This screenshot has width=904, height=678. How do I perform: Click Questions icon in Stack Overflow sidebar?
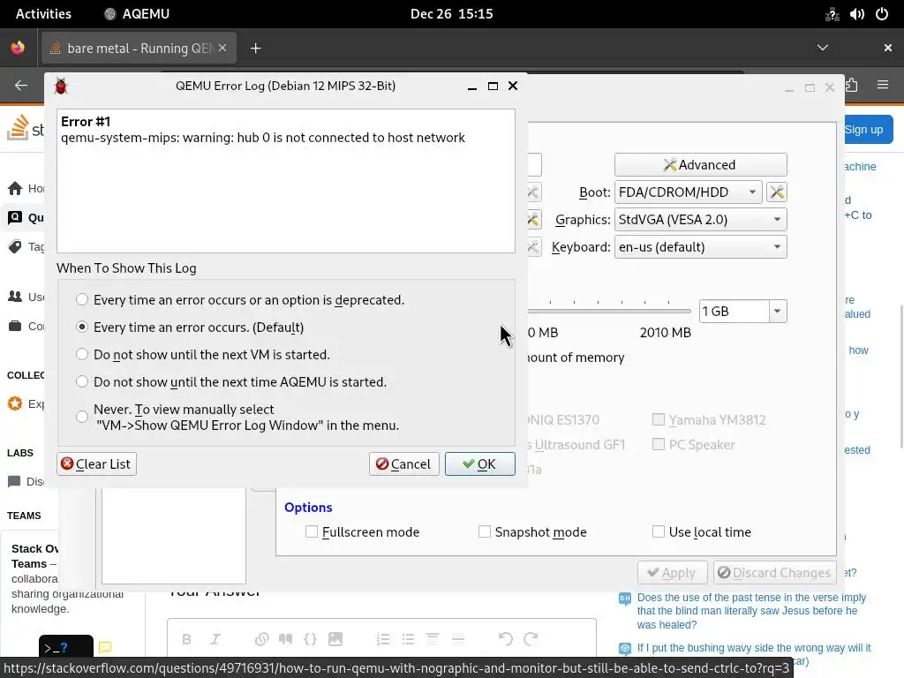point(15,217)
